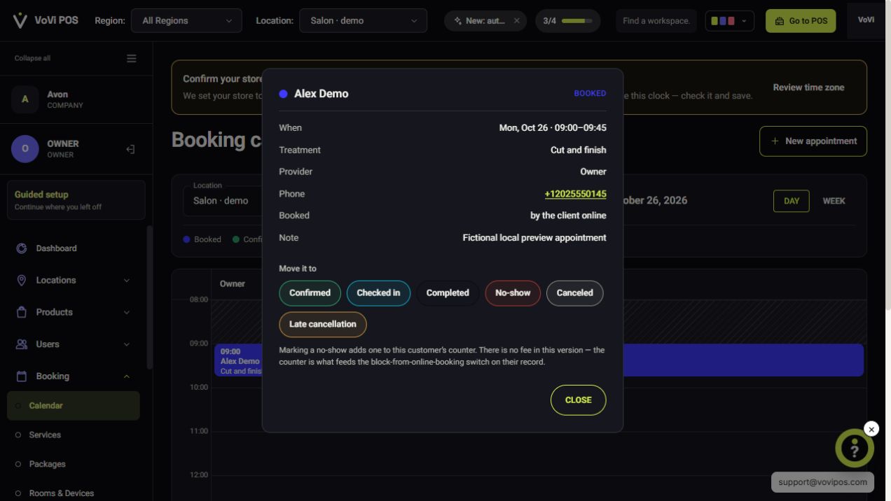Screen dimensions: 891x501
Task: Open the color theme swatch selector
Action: tap(729, 21)
